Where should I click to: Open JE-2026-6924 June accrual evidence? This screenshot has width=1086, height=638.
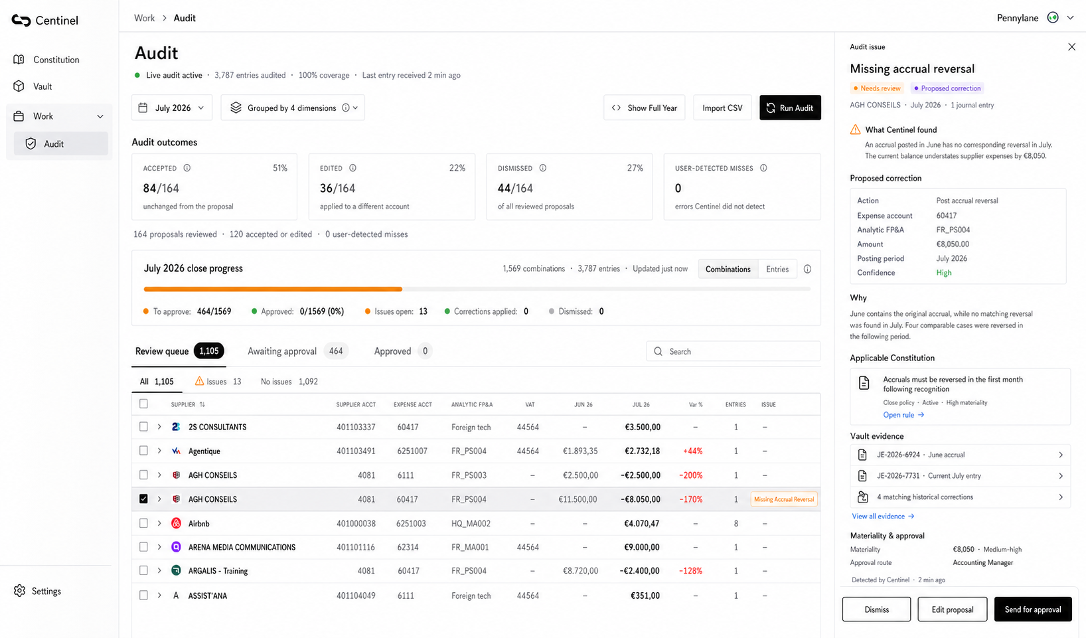(x=960, y=455)
